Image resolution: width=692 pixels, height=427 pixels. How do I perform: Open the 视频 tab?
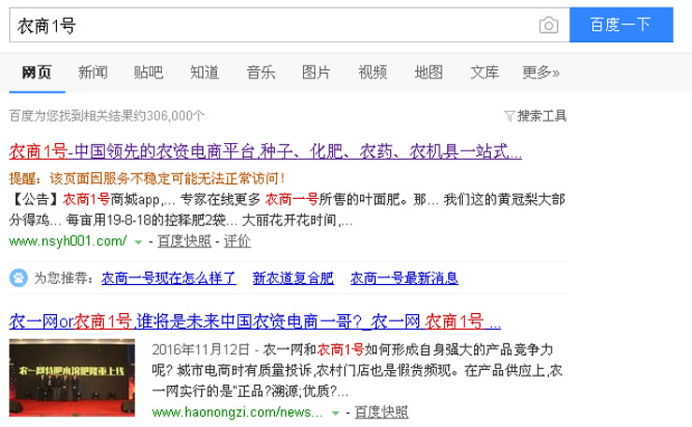372,73
